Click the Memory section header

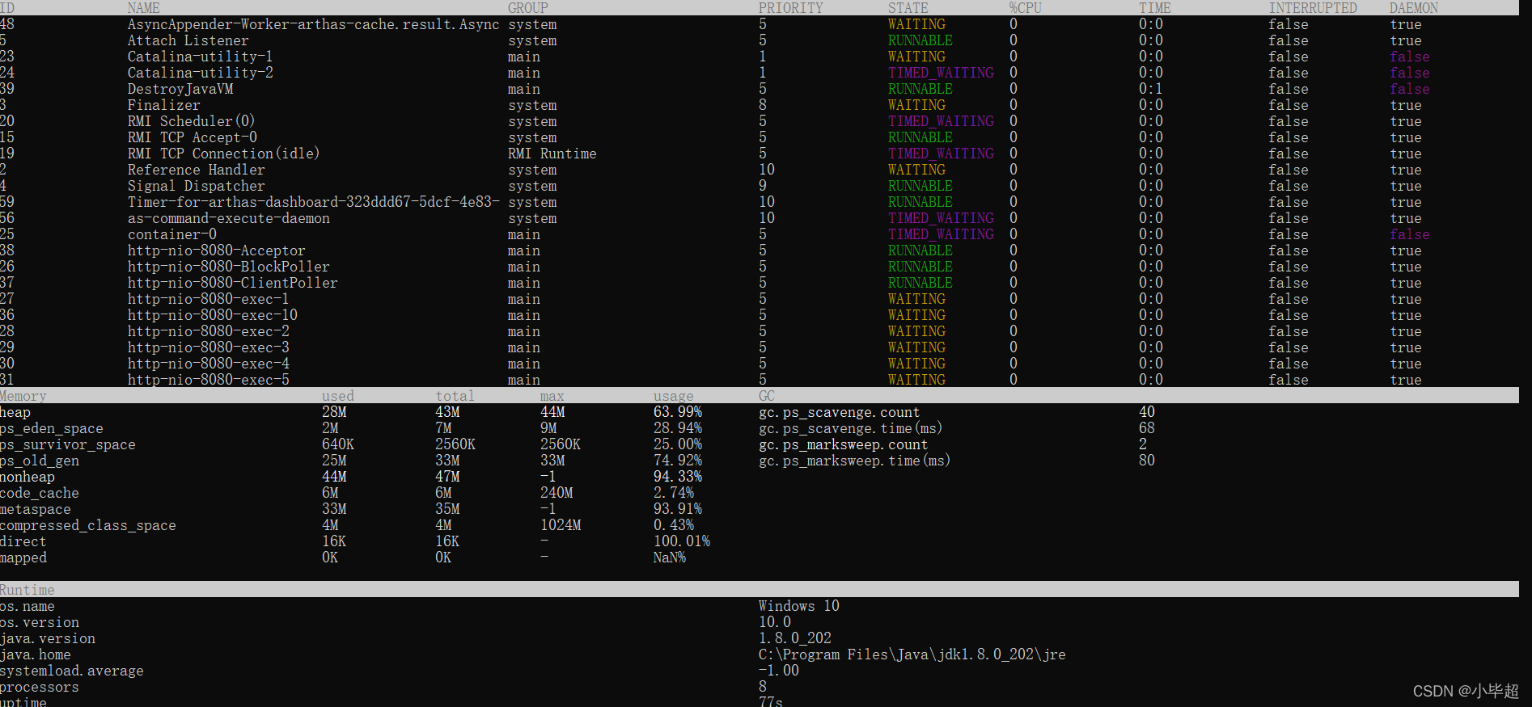23,396
